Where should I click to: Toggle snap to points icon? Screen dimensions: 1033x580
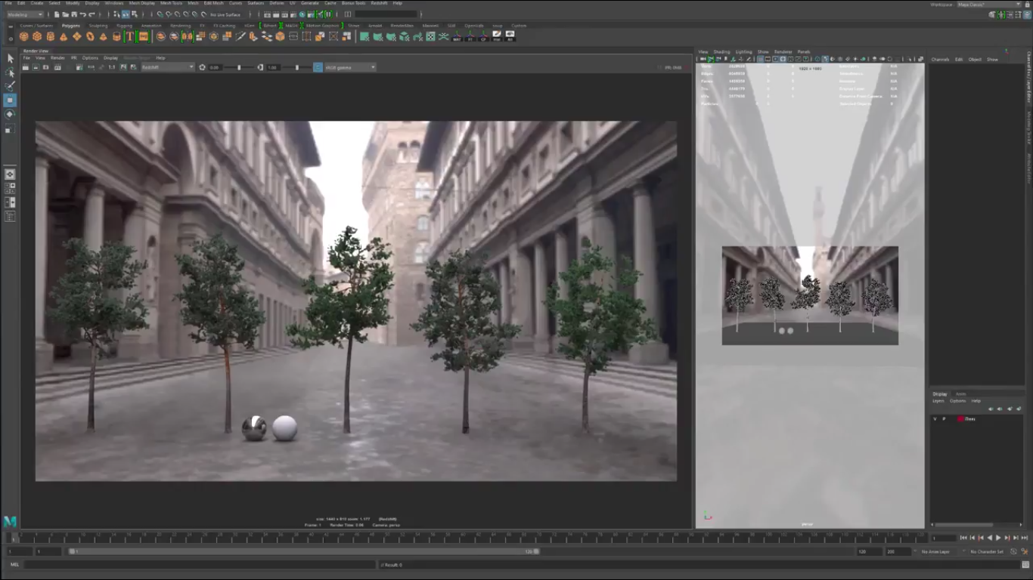(x=176, y=14)
